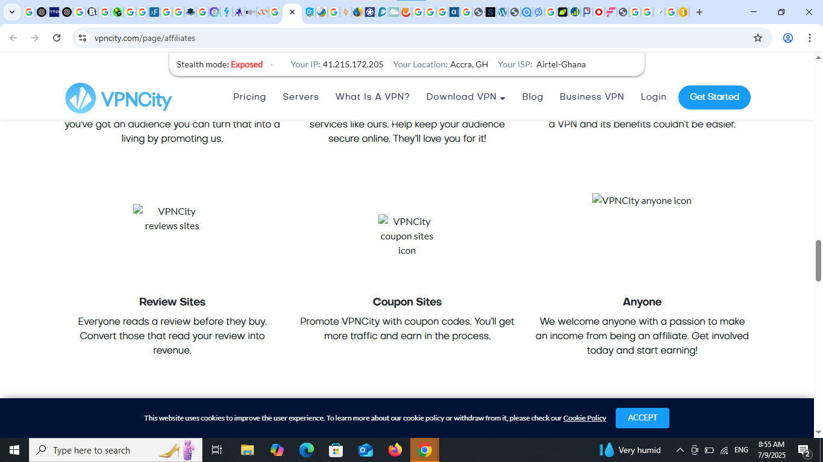Open the Wi-Fi network tray icon
823x462 pixels.
click(x=724, y=450)
